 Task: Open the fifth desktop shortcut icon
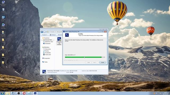(3, 34)
